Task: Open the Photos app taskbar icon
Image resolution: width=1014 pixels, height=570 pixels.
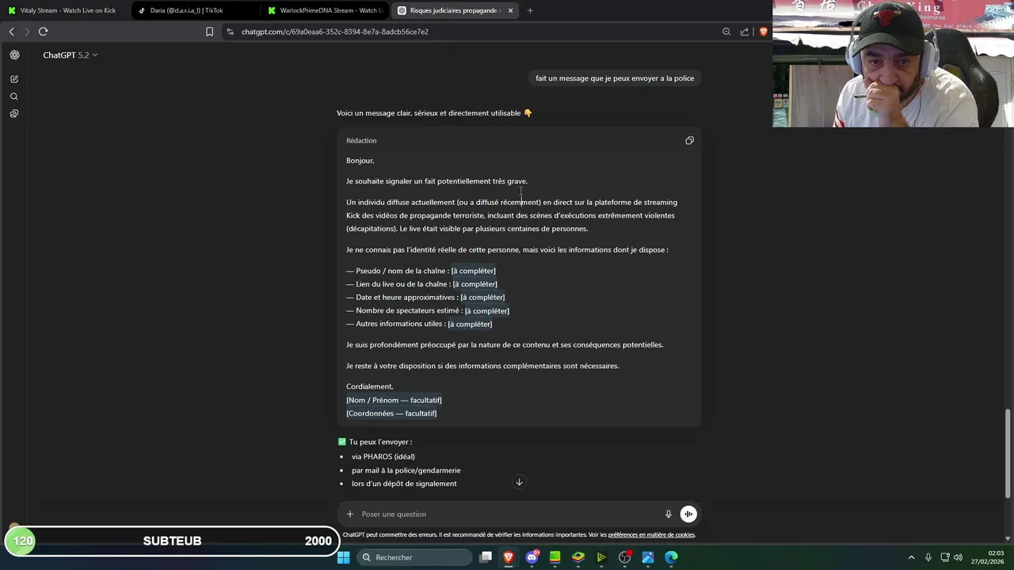Action: [648, 557]
